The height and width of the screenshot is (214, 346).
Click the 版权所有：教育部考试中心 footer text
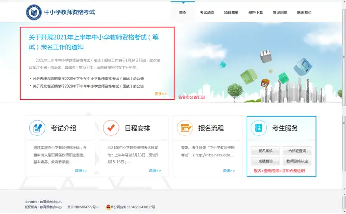pos(43,207)
